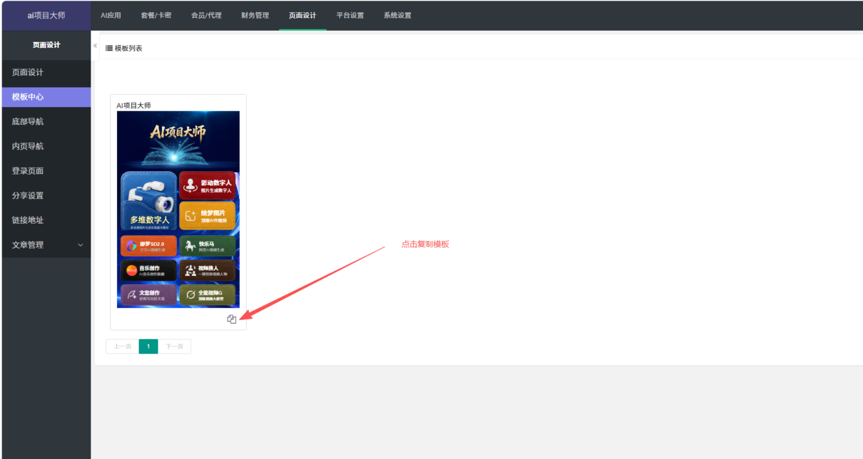
Task: Click the AI项目大师 template thumbnail
Action: click(x=178, y=209)
